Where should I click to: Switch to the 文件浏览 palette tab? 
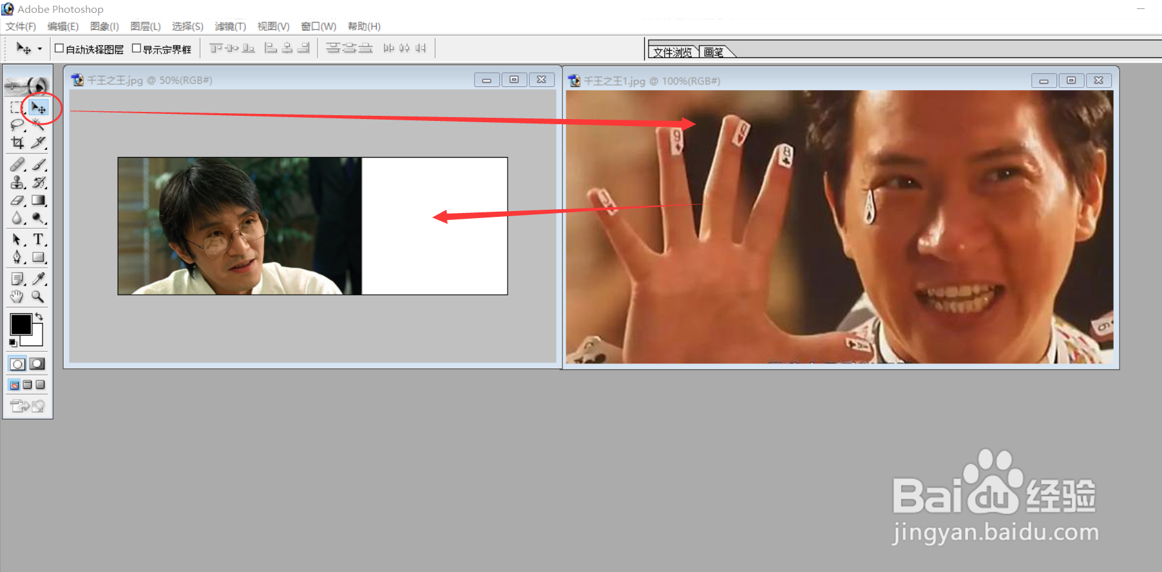click(672, 52)
